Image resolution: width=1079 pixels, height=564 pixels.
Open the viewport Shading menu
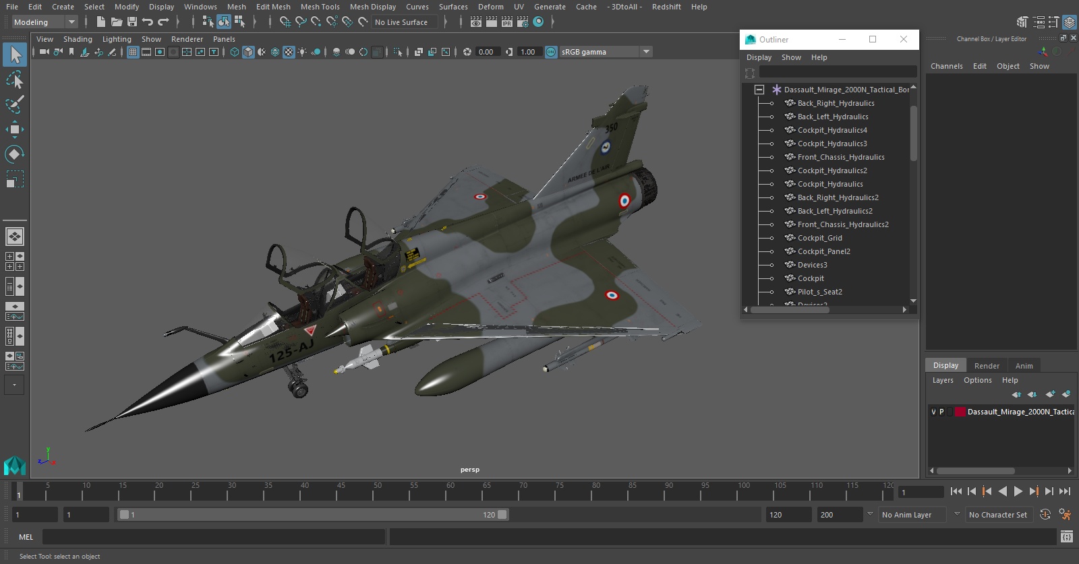78,39
